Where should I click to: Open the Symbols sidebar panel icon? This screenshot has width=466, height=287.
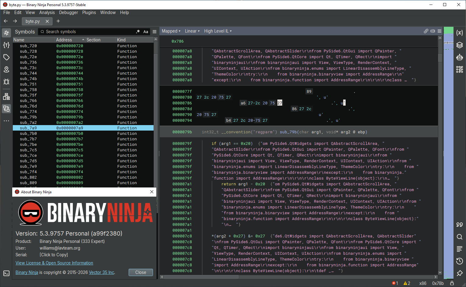tap(6, 33)
